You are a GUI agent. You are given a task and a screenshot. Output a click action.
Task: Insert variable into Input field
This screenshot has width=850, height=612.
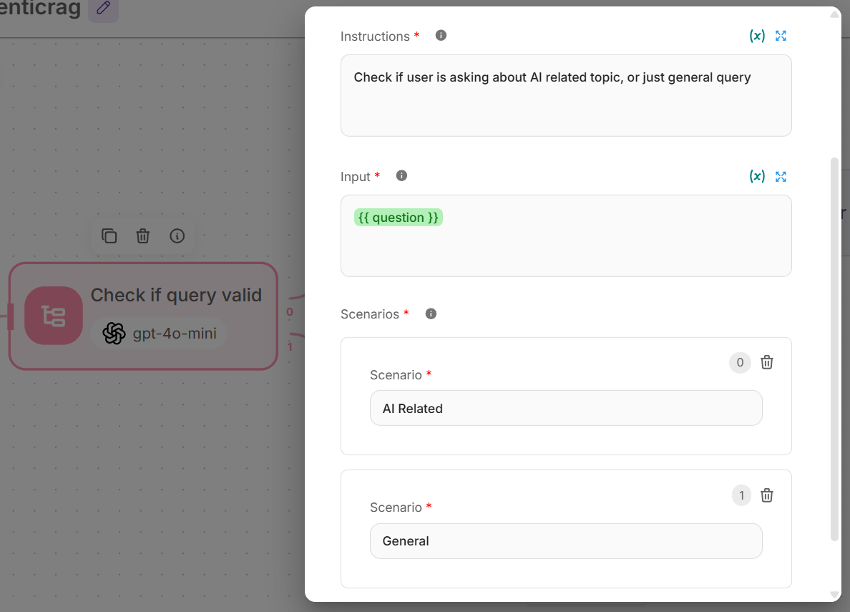click(757, 176)
